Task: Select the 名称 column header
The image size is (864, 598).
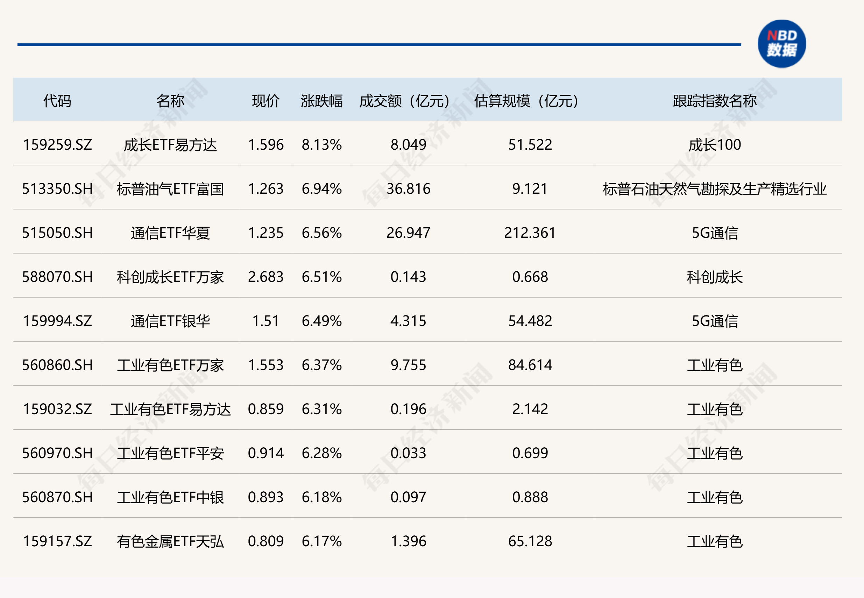Action: 170,101
